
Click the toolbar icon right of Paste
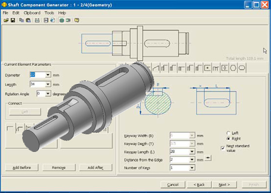37,20
